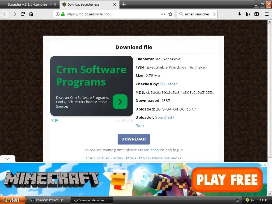Switch to Command Prompt taskbar window
Viewport: 272px width, 204px height.
point(49,200)
